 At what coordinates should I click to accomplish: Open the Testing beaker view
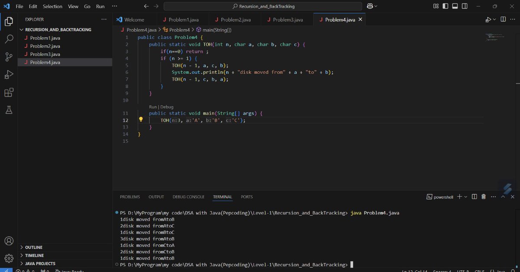pos(9,110)
